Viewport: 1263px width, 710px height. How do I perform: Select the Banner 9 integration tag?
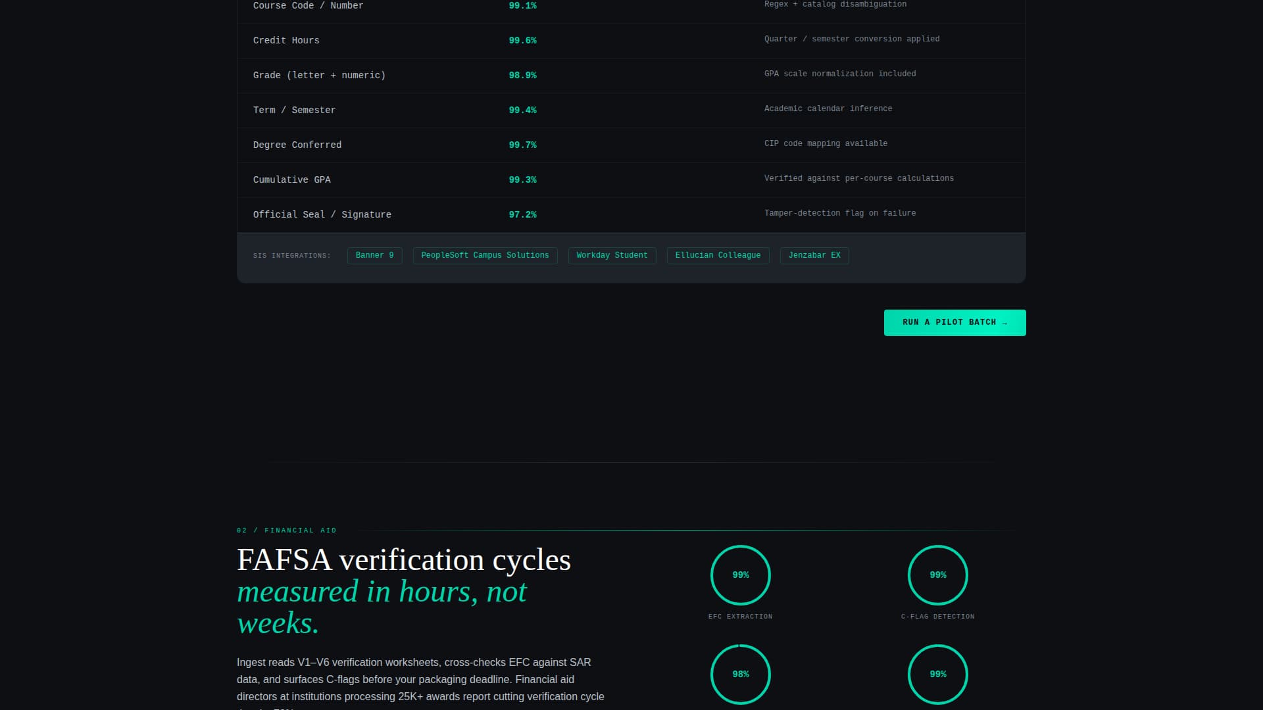(x=375, y=256)
